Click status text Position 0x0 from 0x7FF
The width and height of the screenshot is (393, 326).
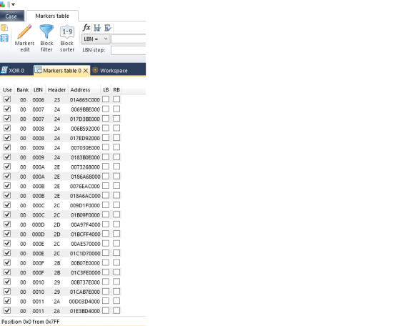pyautogui.click(x=30, y=322)
